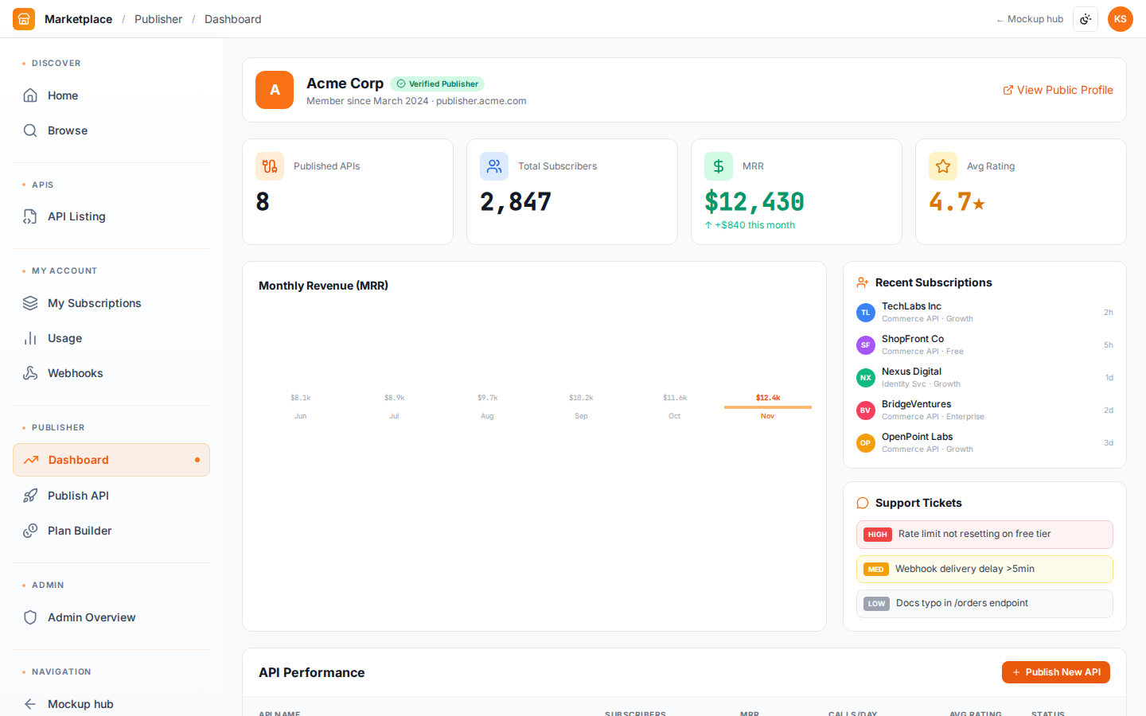Click the Browse magnifier icon
The image size is (1146, 716).
point(30,130)
